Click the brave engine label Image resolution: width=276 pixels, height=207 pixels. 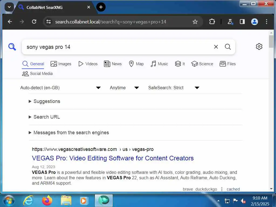click(188, 189)
